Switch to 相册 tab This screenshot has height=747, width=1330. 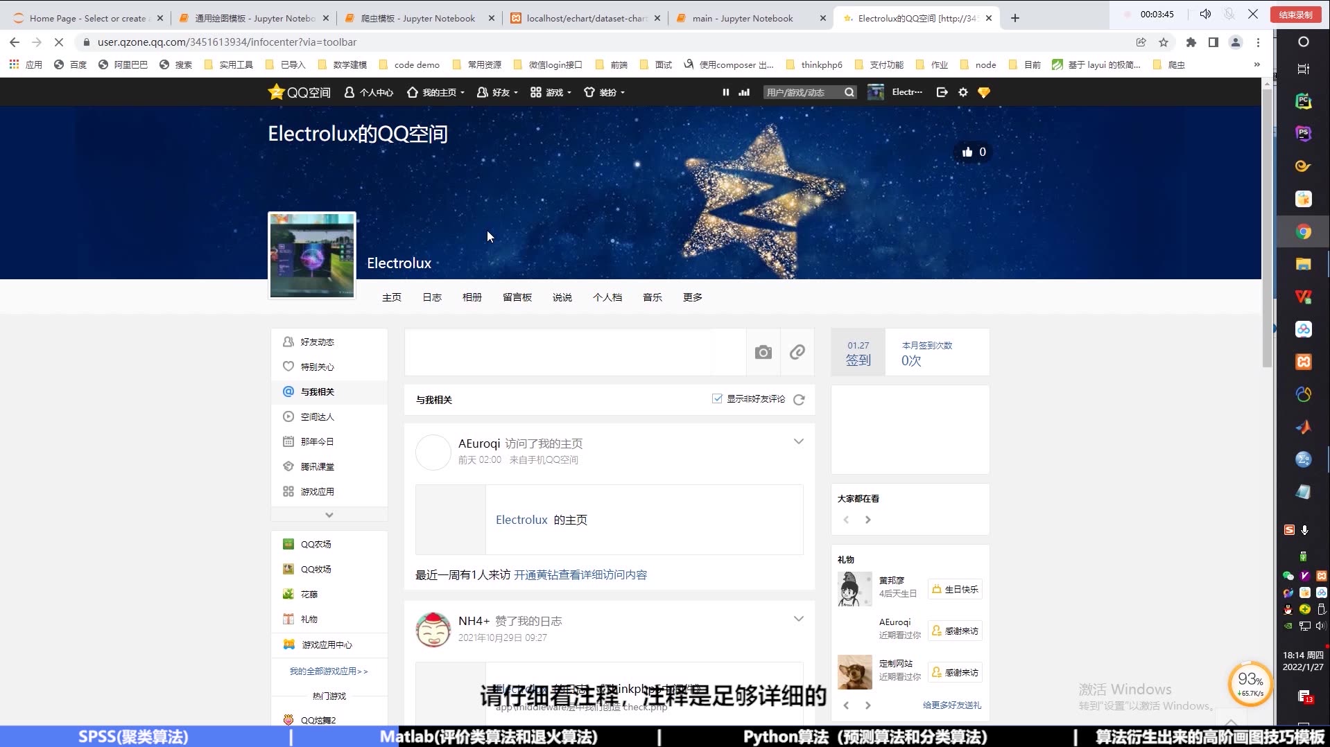tap(472, 297)
